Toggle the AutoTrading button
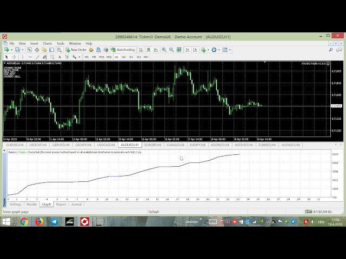This screenshot has height=259, width=346. tap(123, 50)
